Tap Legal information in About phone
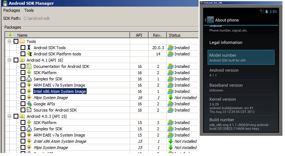The width and height of the screenshot is (285, 156). [226, 43]
